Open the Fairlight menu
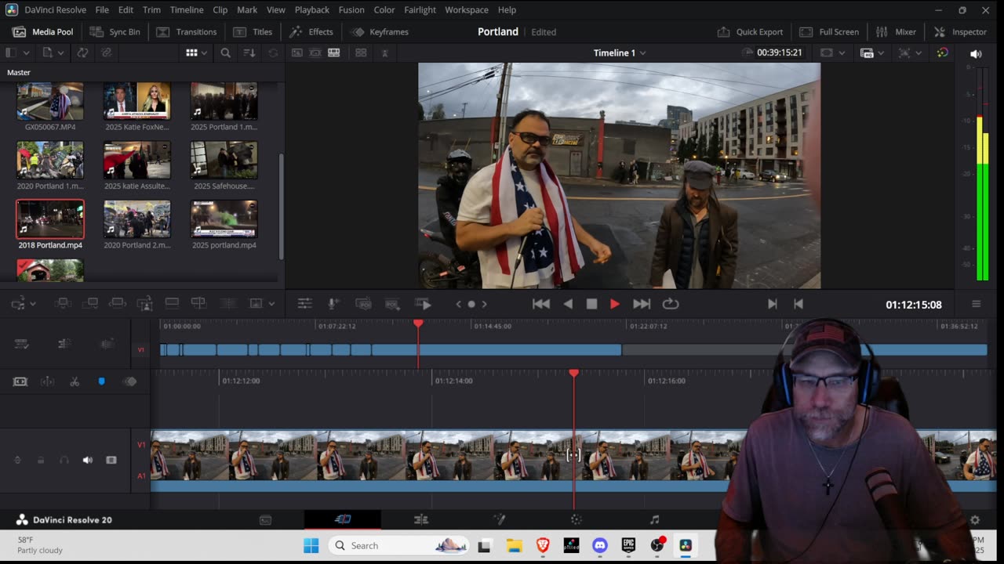 click(420, 9)
